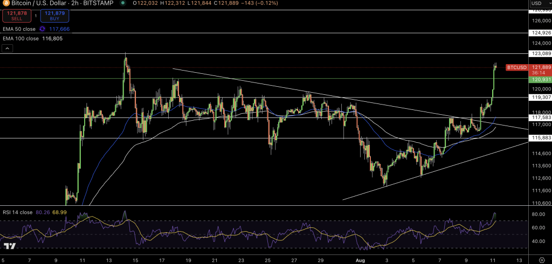Click the BUY 121,879 button
The width and height of the screenshot is (552, 264).
pos(54,16)
